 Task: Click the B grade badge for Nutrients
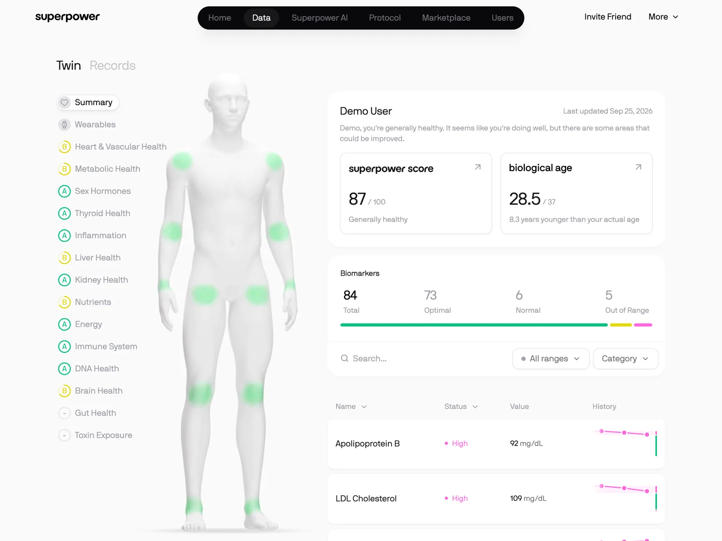click(x=65, y=302)
